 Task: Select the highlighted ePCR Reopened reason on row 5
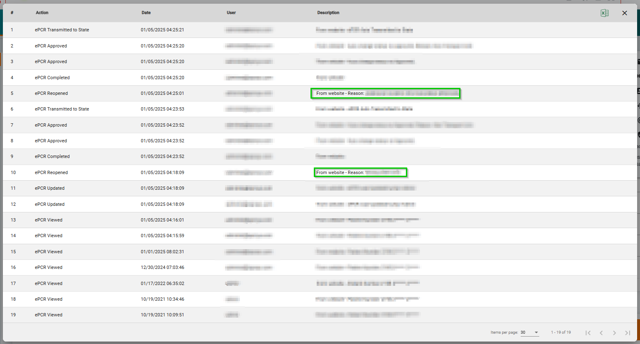(x=386, y=93)
